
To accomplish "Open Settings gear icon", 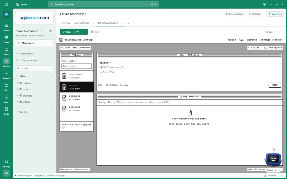I will click(6, 164).
